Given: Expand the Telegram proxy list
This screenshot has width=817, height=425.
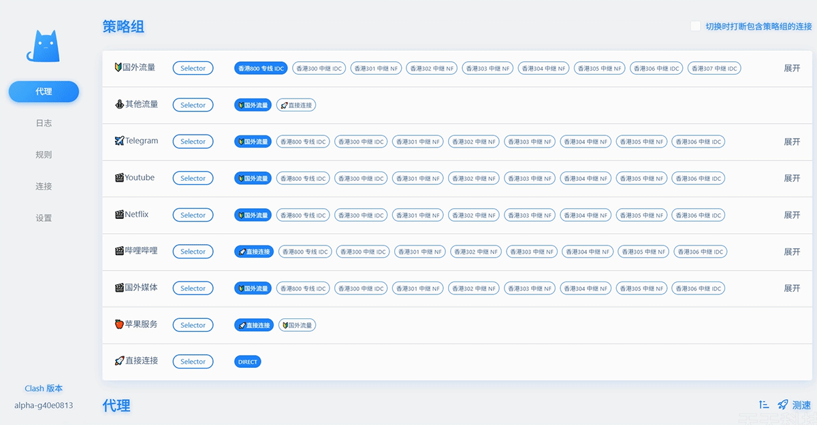Looking at the screenshot, I should coord(791,142).
